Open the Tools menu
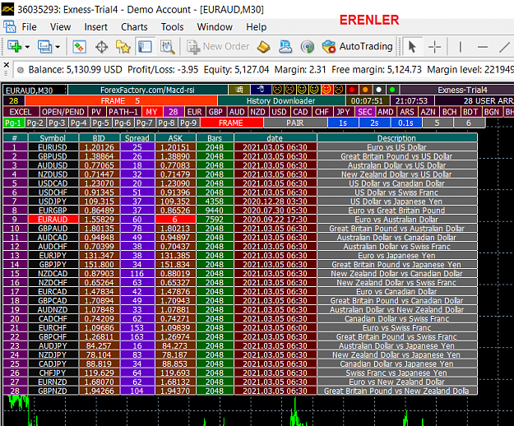514x426 pixels. click(x=172, y=27)
